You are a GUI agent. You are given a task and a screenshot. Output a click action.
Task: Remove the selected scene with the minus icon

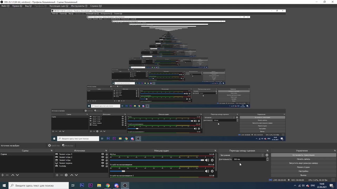[x=7, y=175]
